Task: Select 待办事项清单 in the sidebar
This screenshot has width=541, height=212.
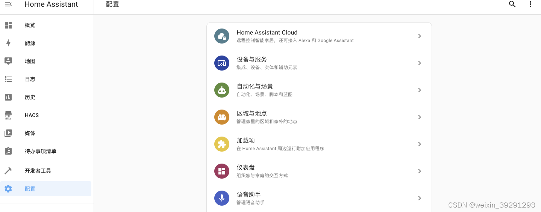Action: (46, 151)
